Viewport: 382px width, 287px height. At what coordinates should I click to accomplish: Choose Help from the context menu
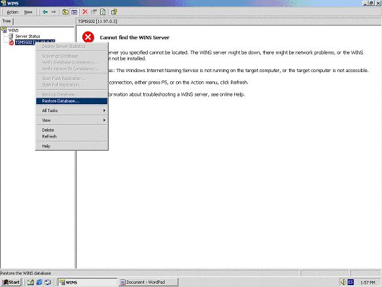(72, 146)
